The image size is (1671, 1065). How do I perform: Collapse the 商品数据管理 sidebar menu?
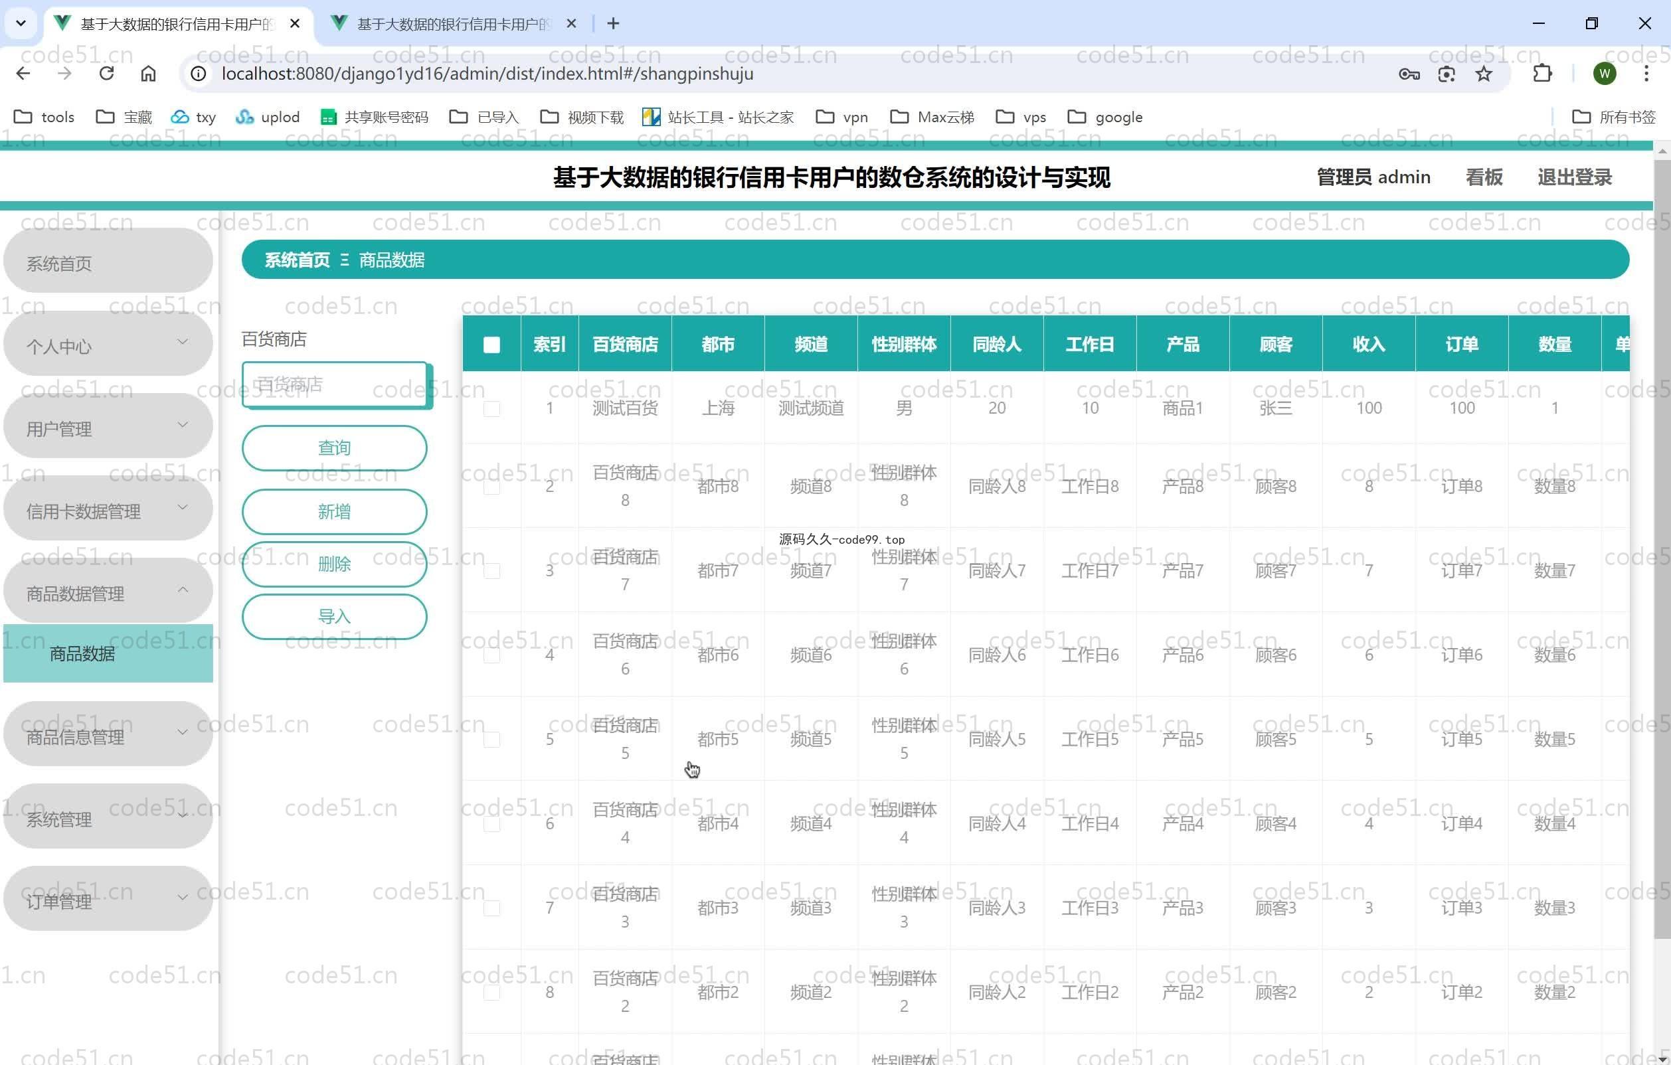point(108,592)
